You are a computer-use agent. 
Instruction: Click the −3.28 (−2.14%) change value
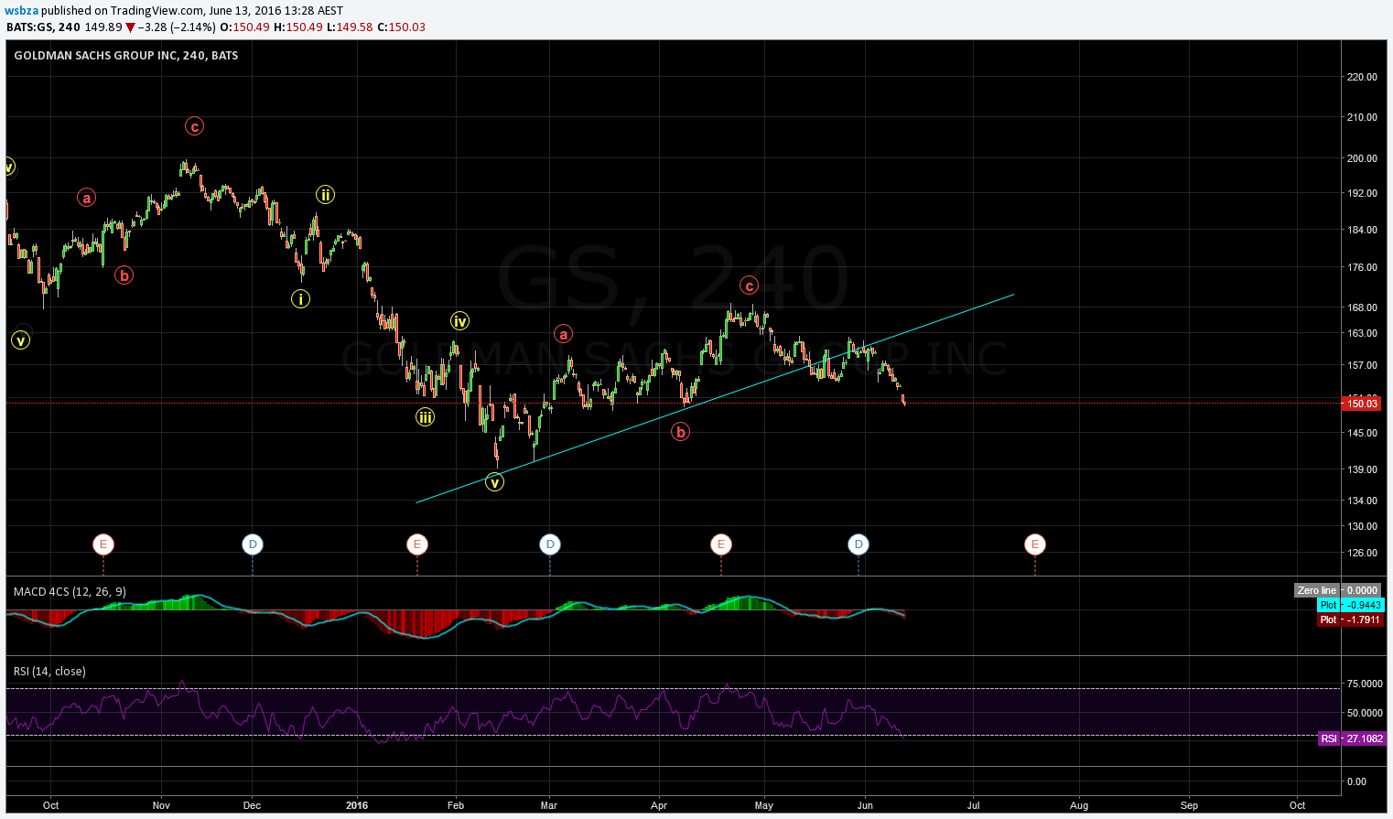coord(178,27)
